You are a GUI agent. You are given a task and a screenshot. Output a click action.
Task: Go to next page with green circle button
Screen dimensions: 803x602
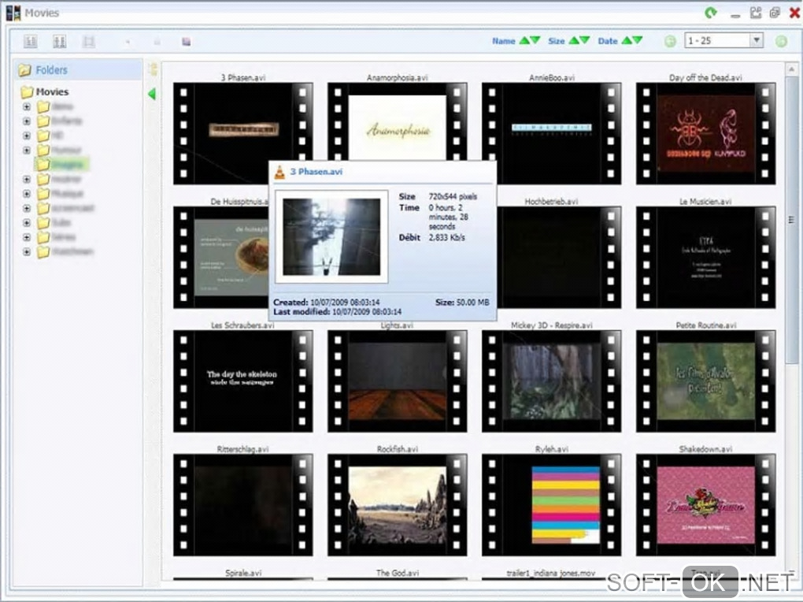[781, 41]
